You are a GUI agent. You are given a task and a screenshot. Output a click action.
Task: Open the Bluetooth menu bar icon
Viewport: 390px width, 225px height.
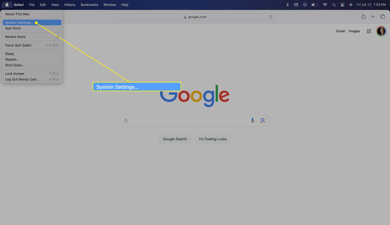[287, 5]
